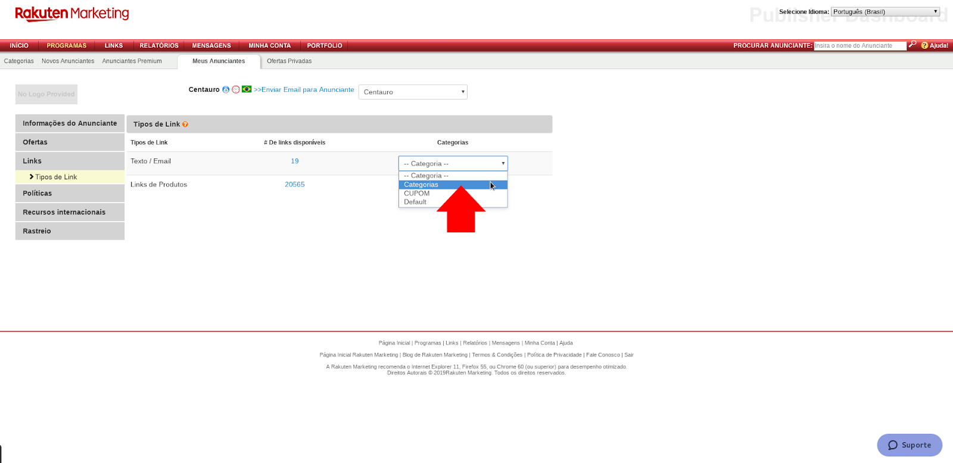
Task: Open the LINKS menu
Action: pyautogui.click(x=114, y=45)
